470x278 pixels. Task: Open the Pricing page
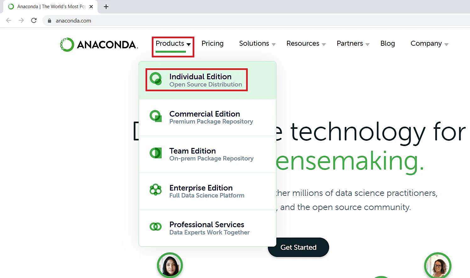pyautogui.click(x=213, y=44)
